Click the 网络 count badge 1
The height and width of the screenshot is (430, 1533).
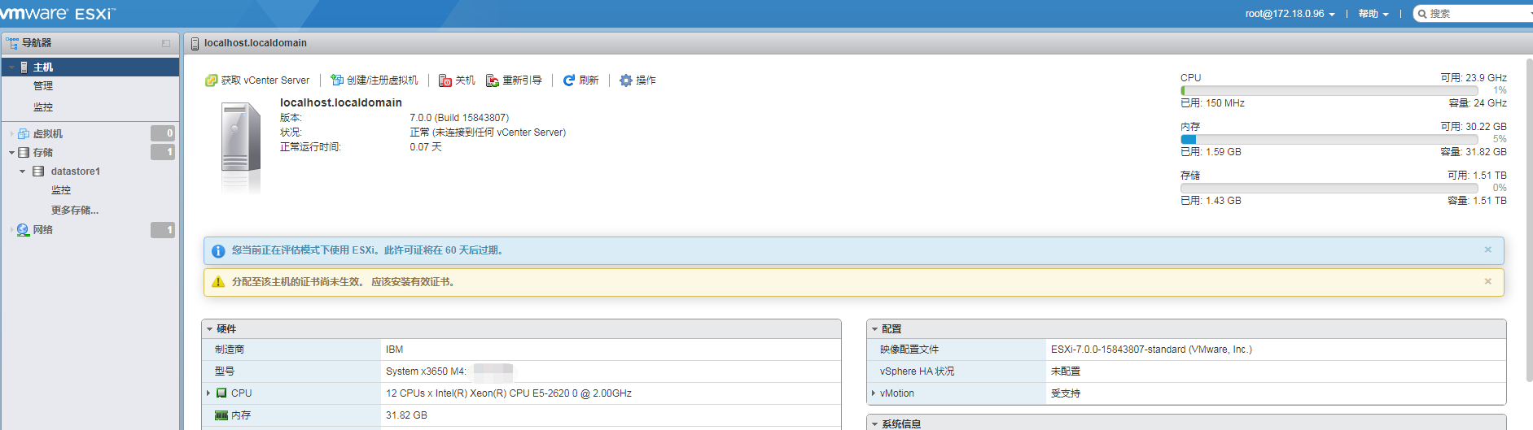(x=163, y=230)
